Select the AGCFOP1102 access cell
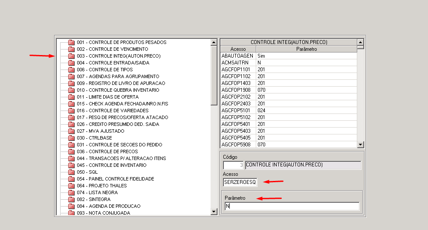Screen dimensions: 428x230 pos(238,76)
